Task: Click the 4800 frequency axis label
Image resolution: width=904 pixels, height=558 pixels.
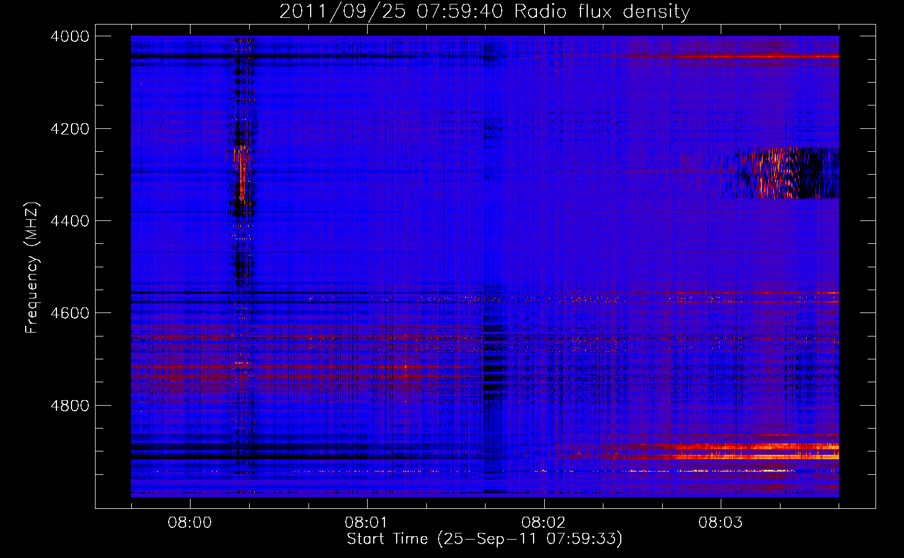Action: click(x=70, y=406)
